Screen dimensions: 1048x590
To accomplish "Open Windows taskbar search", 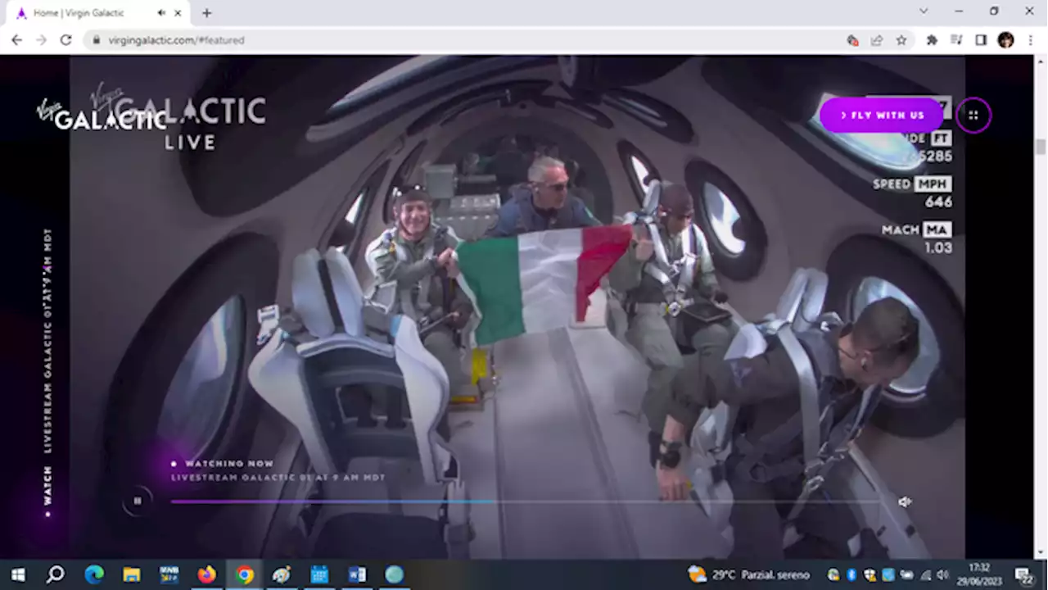I will [x=56, y=574].
